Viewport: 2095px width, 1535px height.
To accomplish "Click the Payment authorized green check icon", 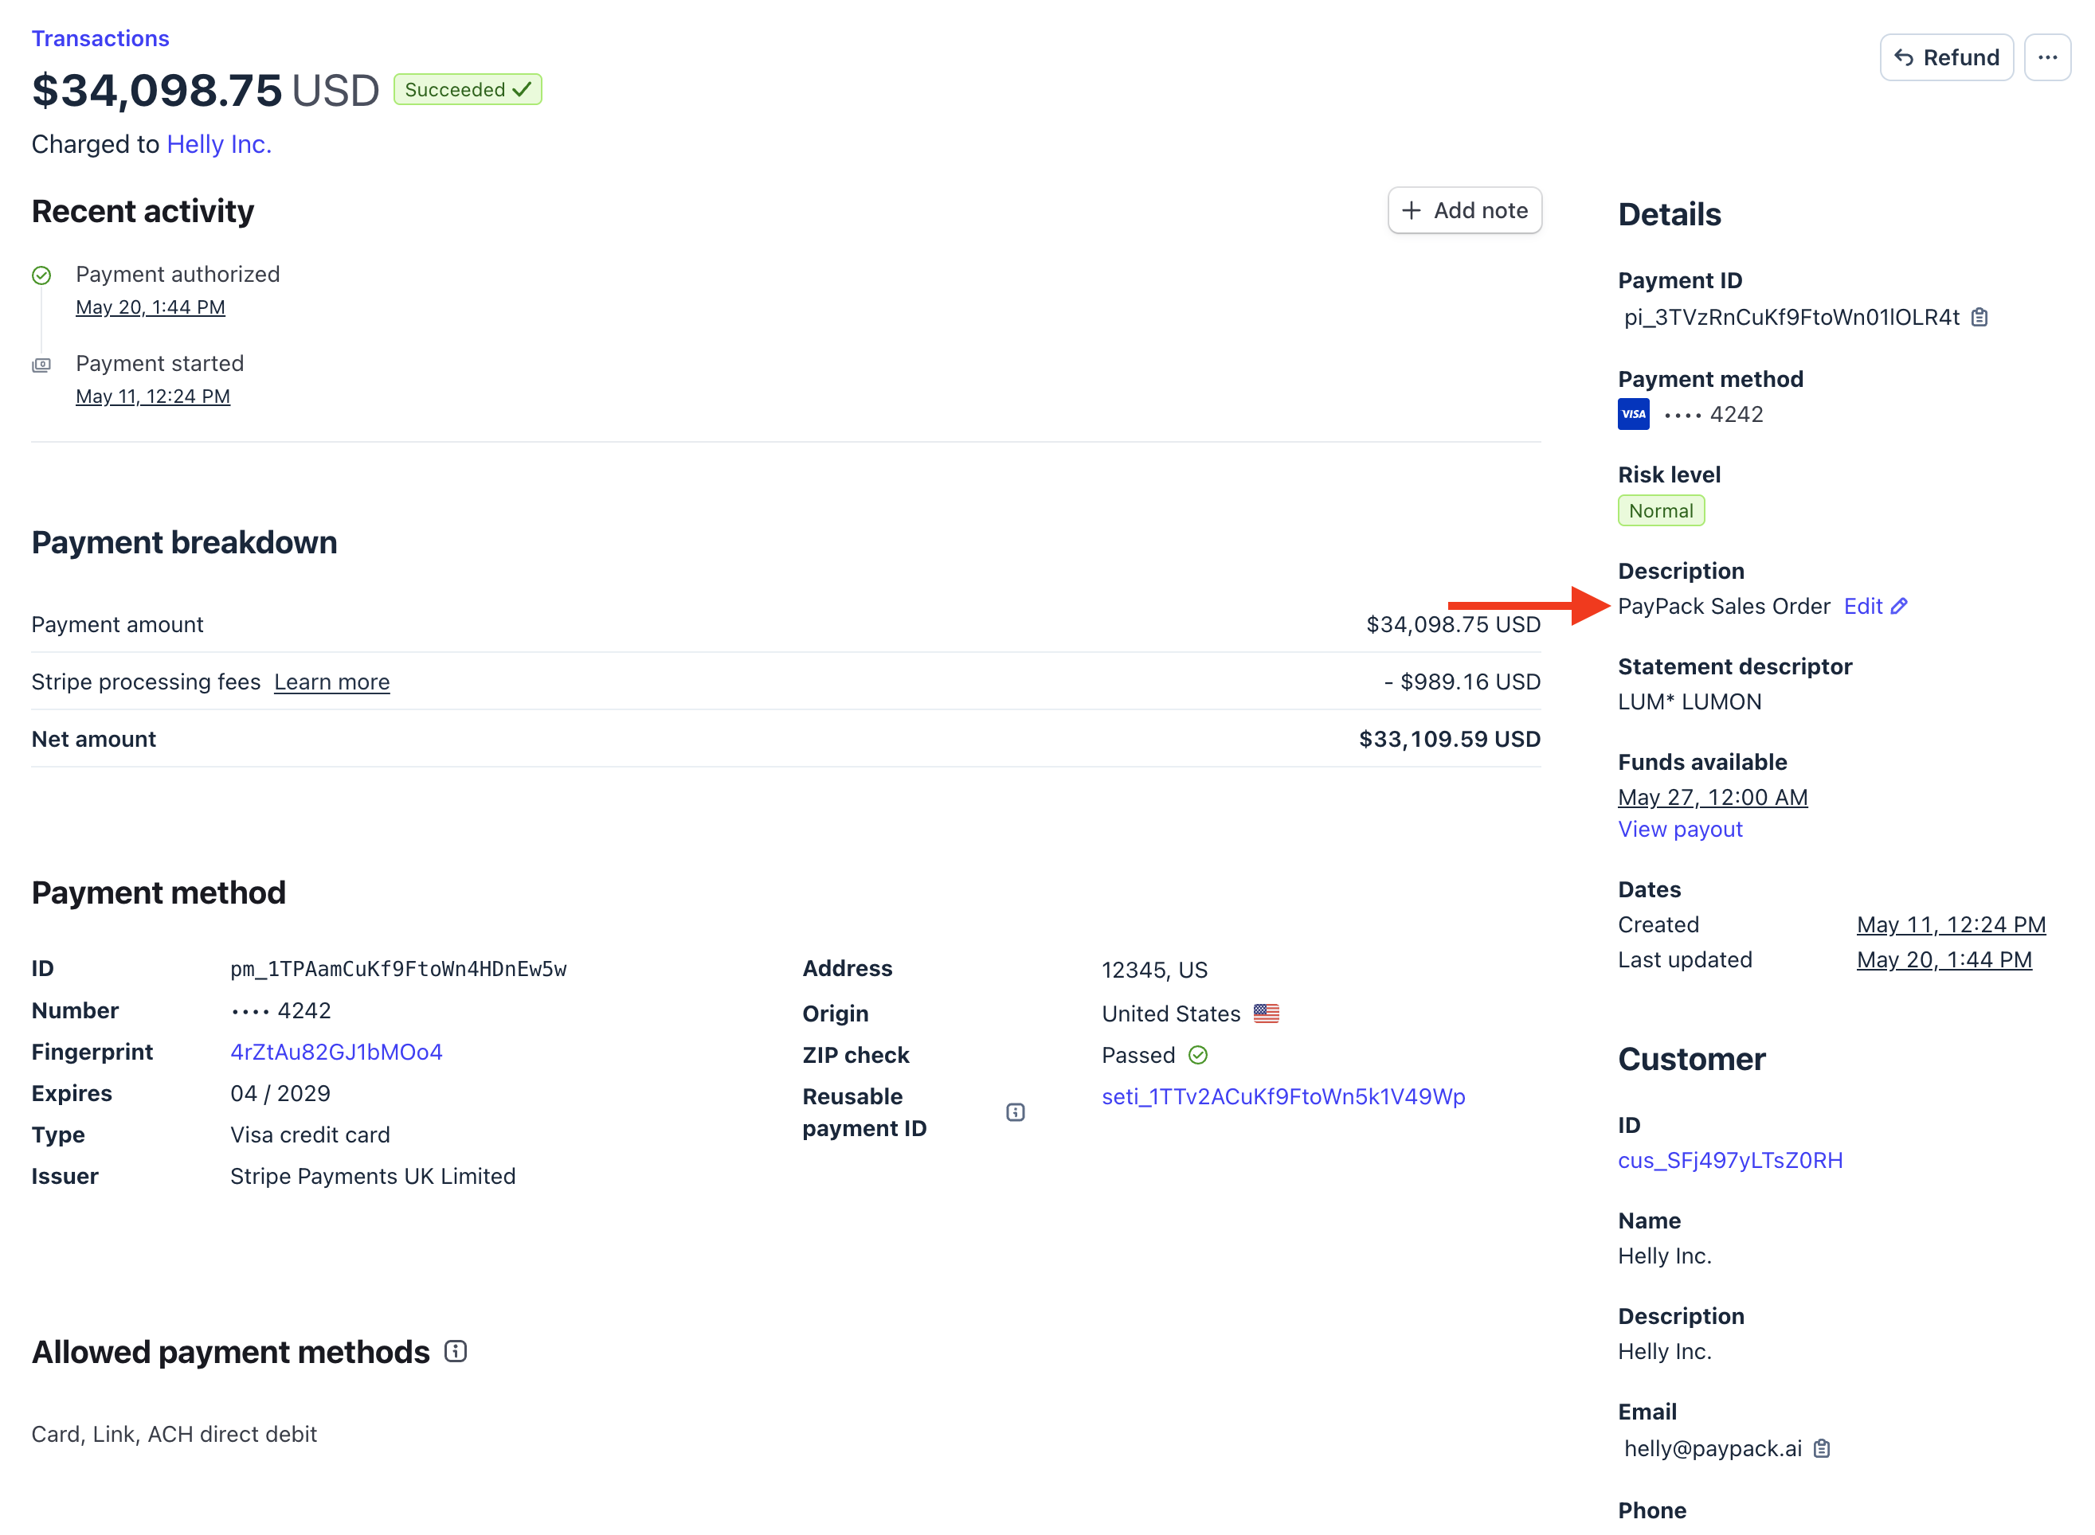I will coord(41,276).
